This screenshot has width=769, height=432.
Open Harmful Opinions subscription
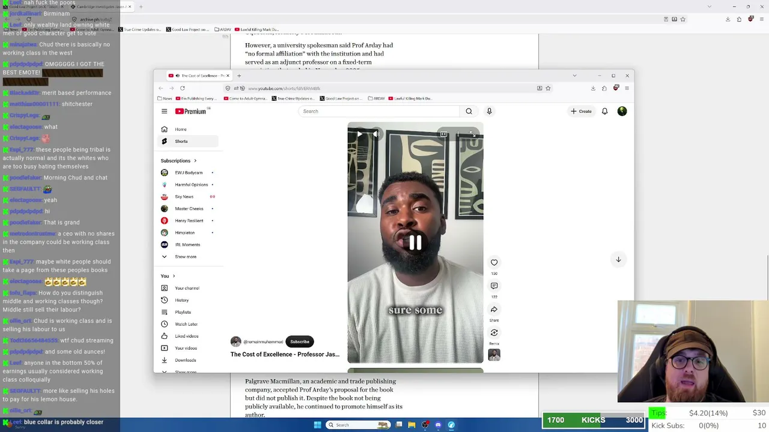[187, 185]
